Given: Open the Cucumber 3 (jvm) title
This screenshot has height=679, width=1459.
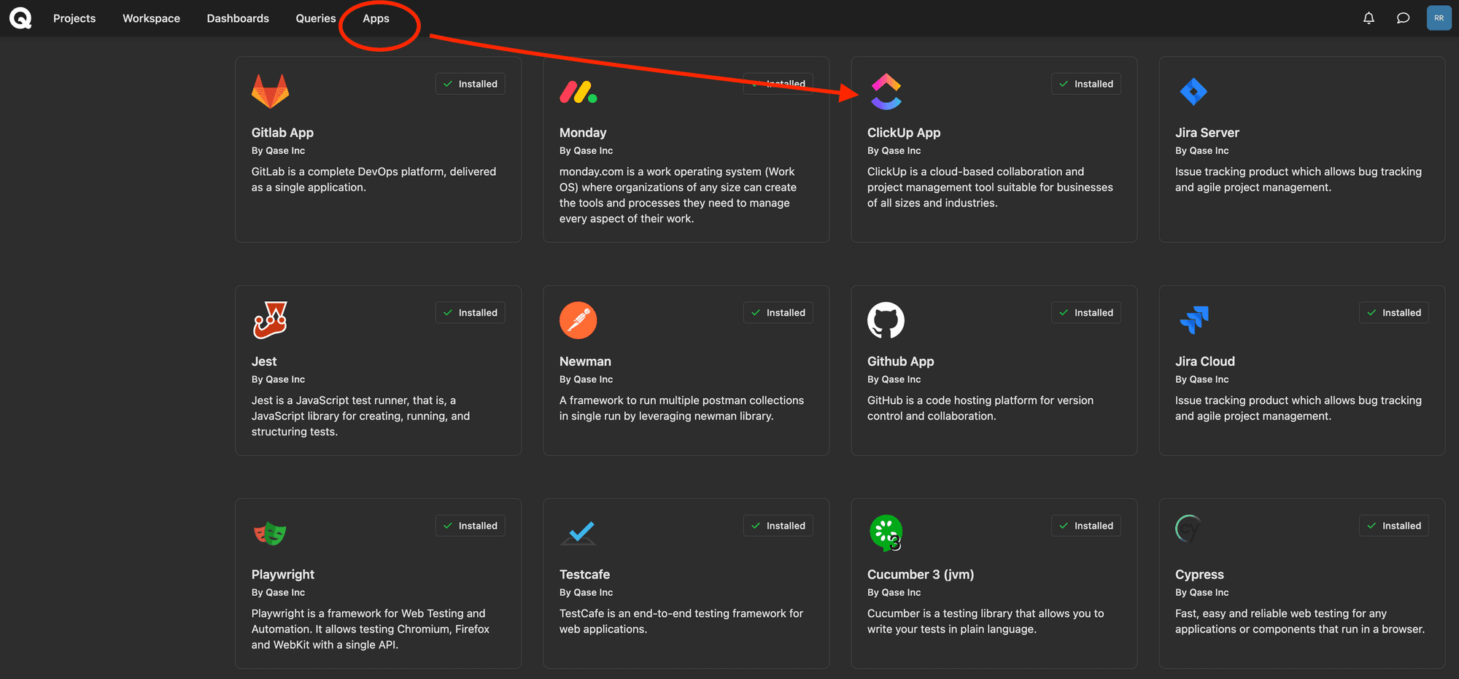Looking at the screenshot, I should (x=921, y=575).
